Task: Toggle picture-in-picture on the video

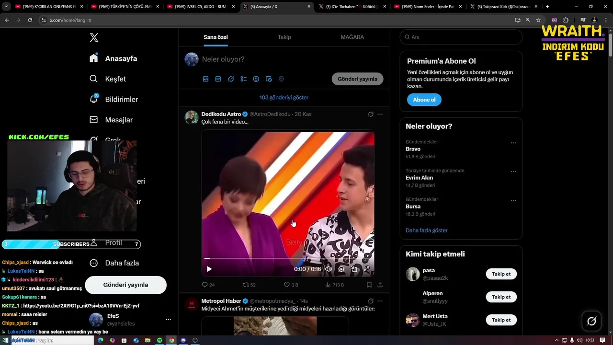Action: click(x=354, y=269)
